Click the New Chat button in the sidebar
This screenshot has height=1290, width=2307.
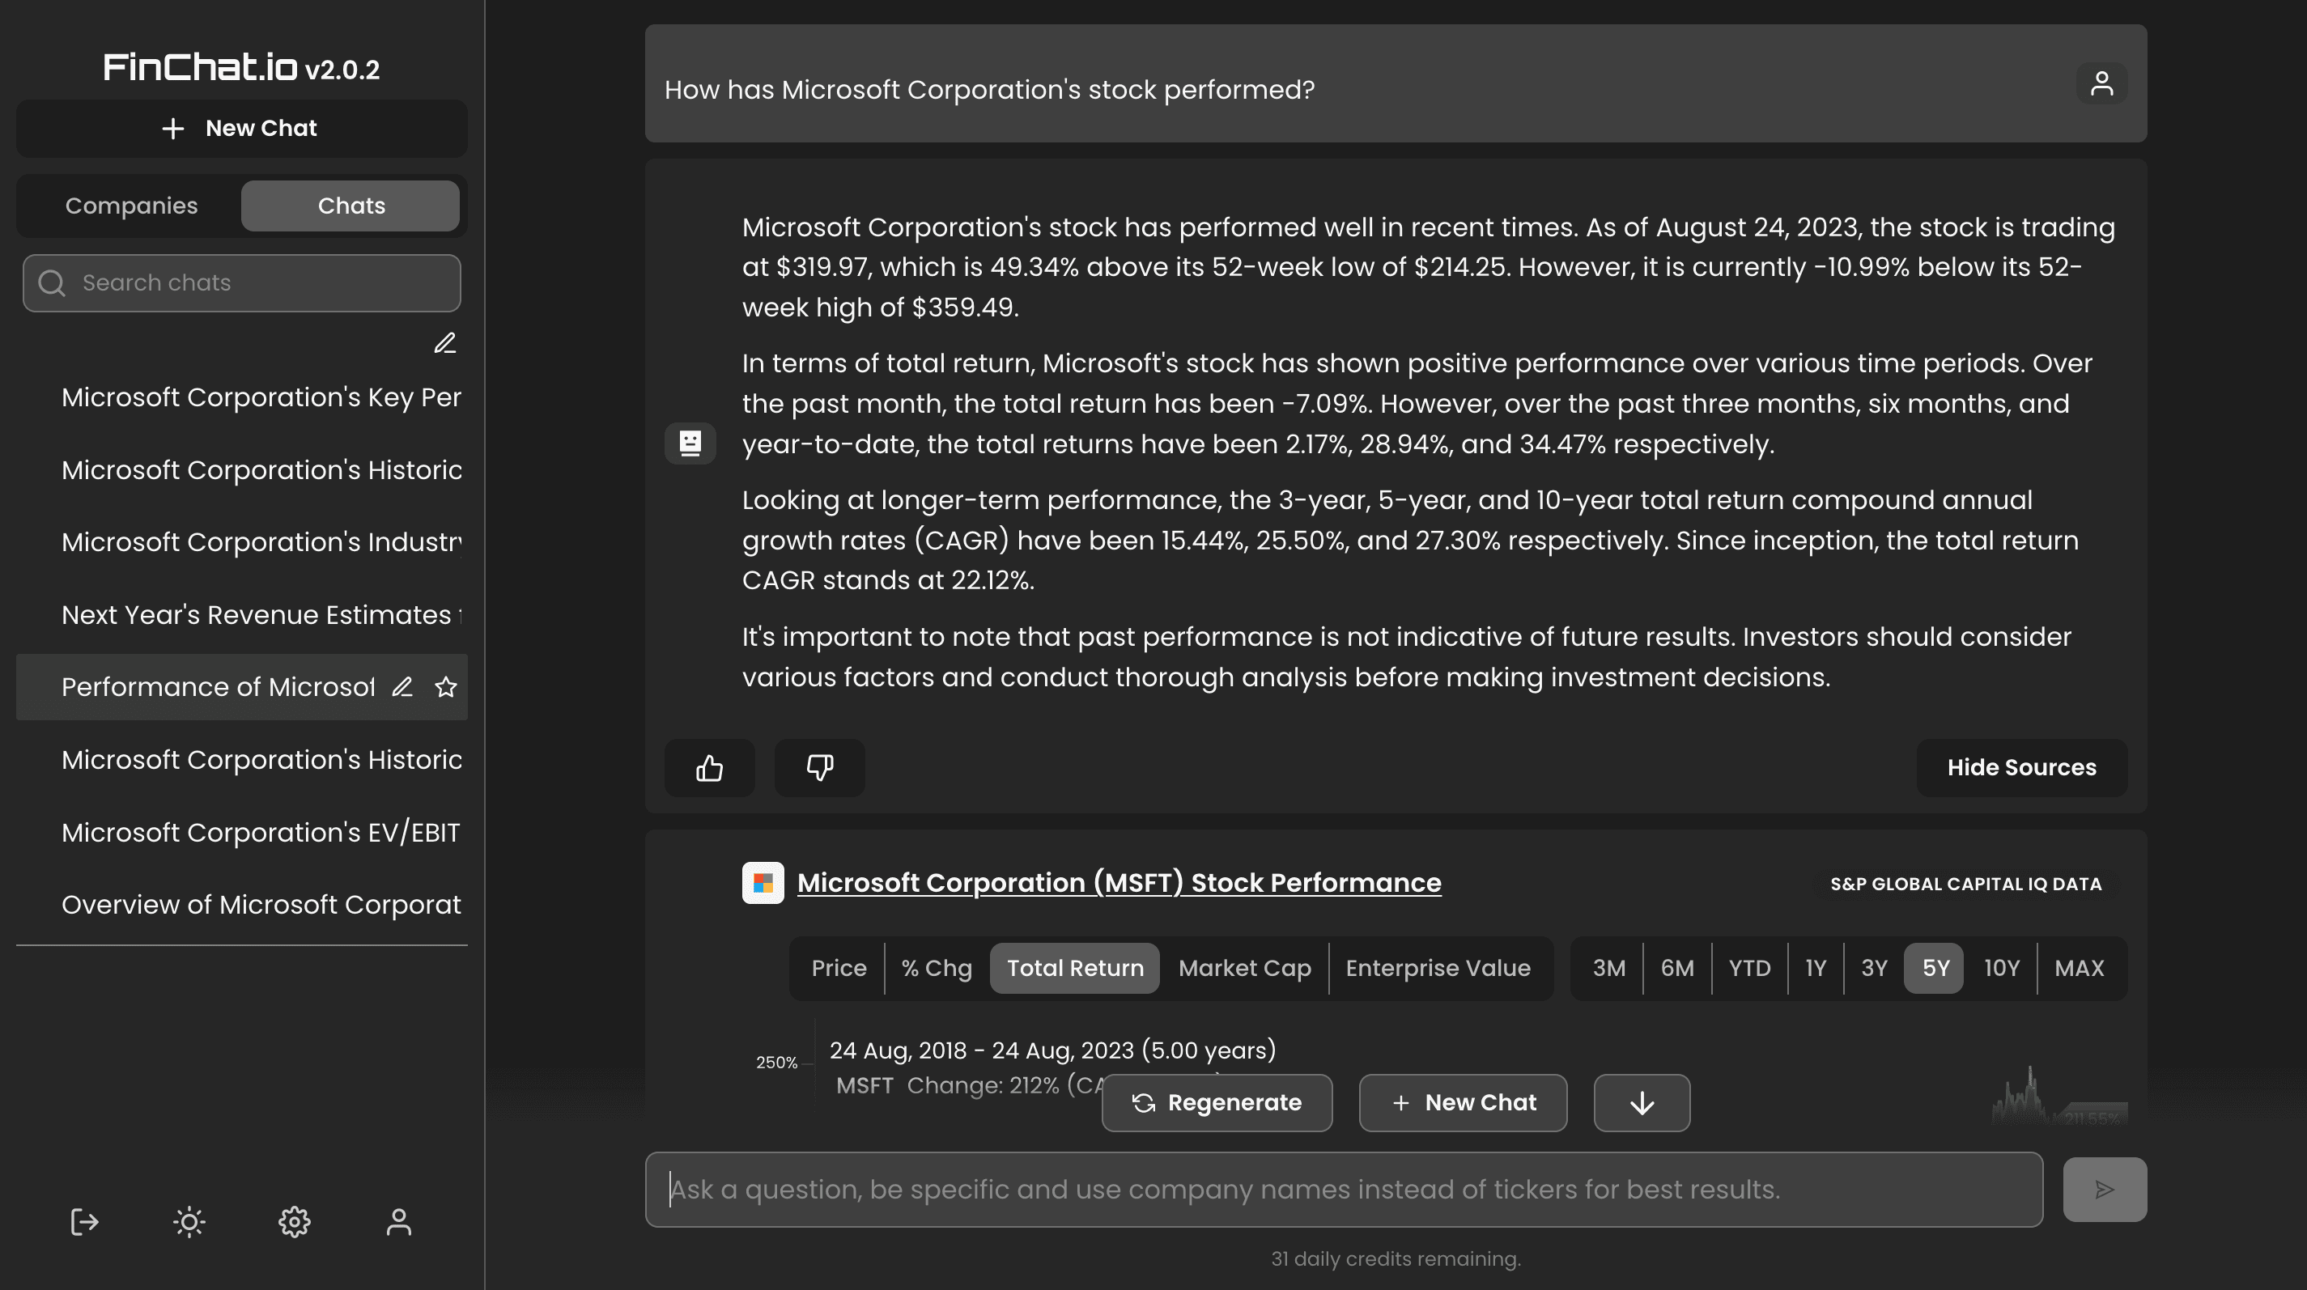pos(242,128)
